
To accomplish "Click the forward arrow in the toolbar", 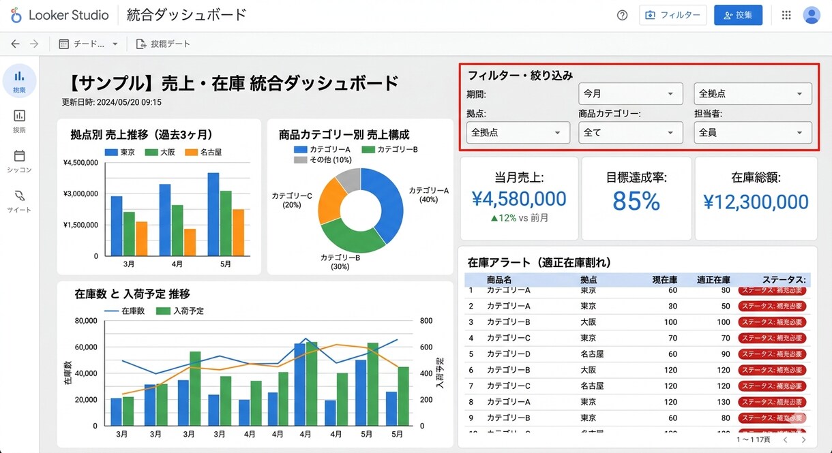I will pos(34,44).
